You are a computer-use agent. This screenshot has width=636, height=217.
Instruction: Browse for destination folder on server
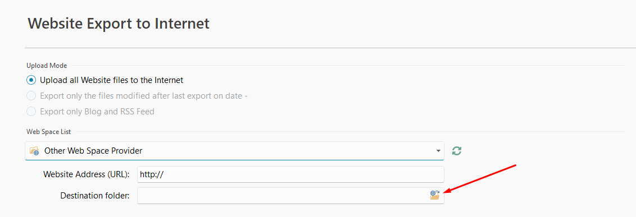(x=435, y=196)
